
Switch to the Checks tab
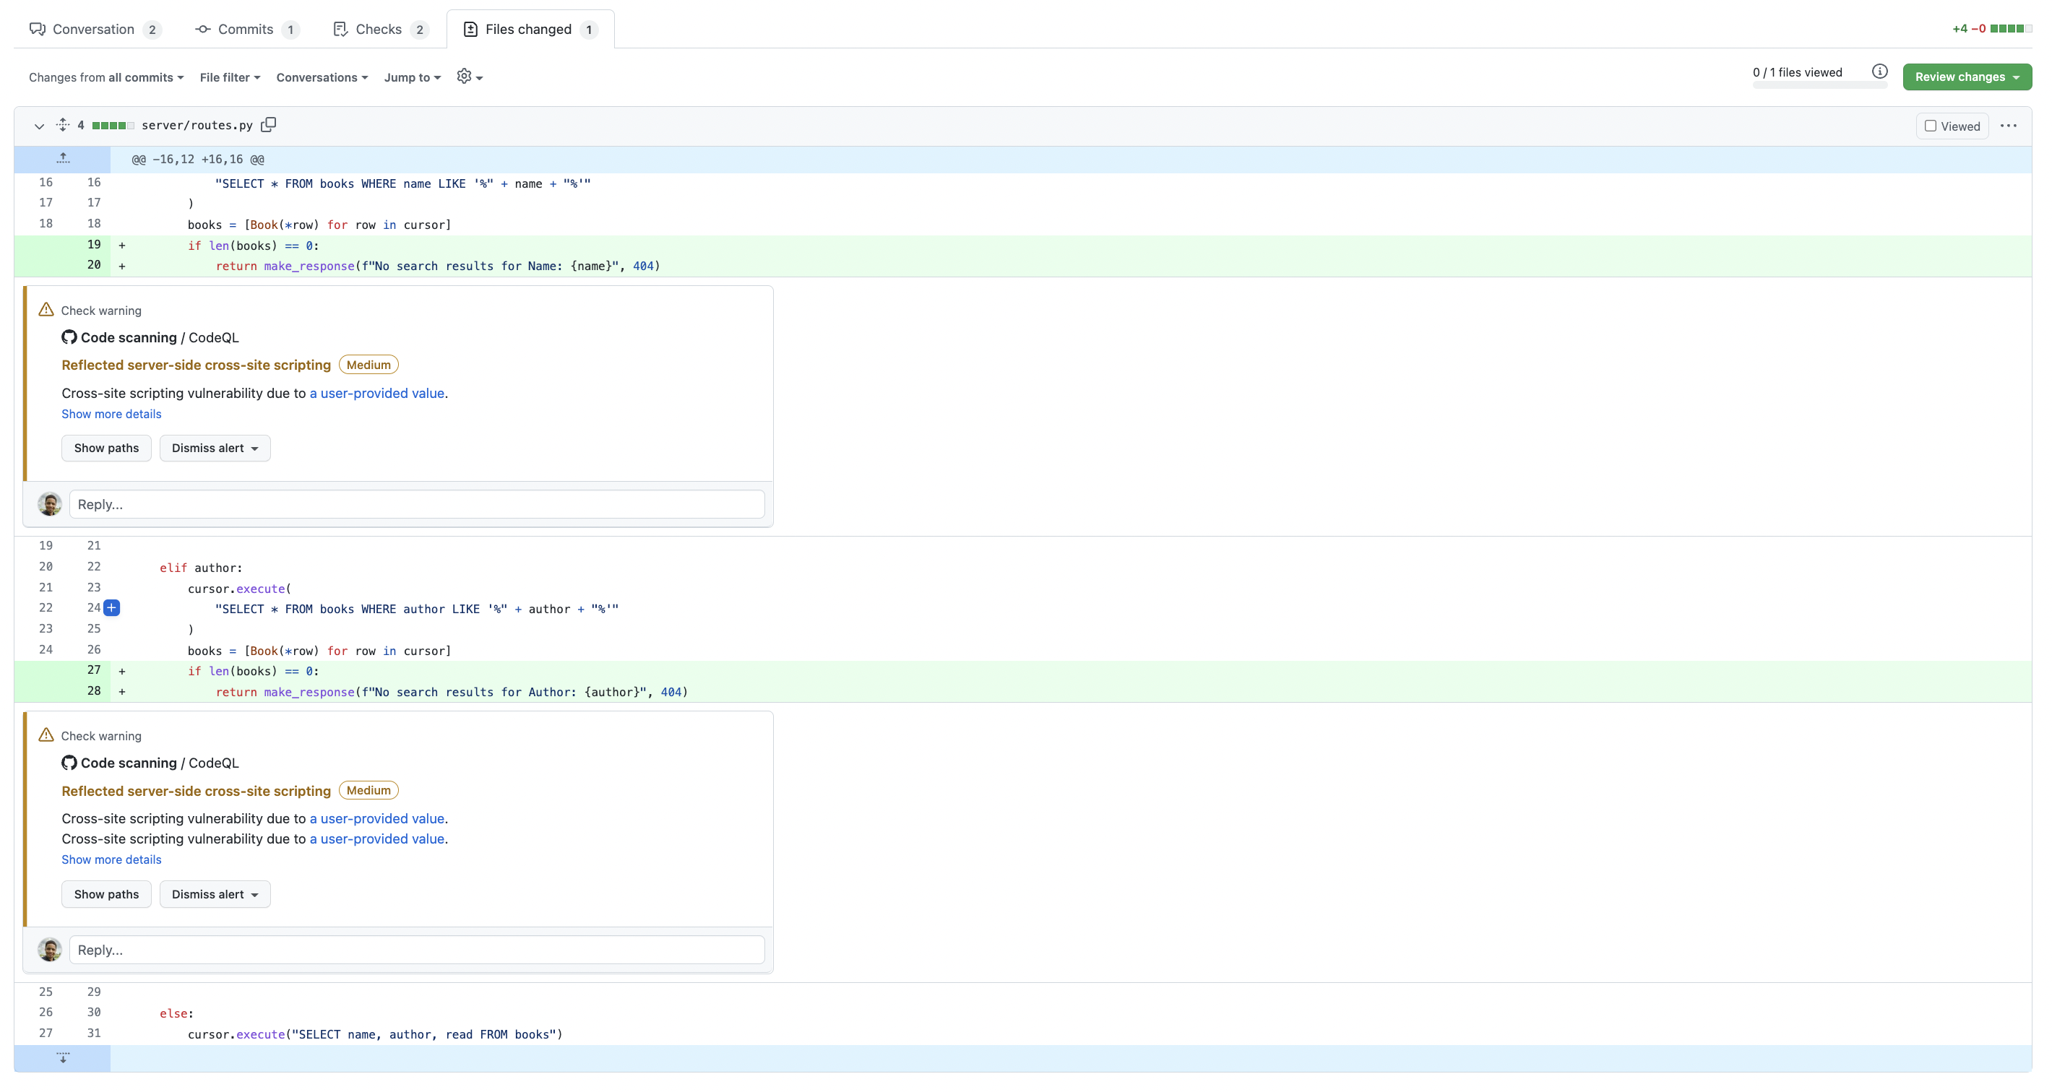(x=380, y=30)
